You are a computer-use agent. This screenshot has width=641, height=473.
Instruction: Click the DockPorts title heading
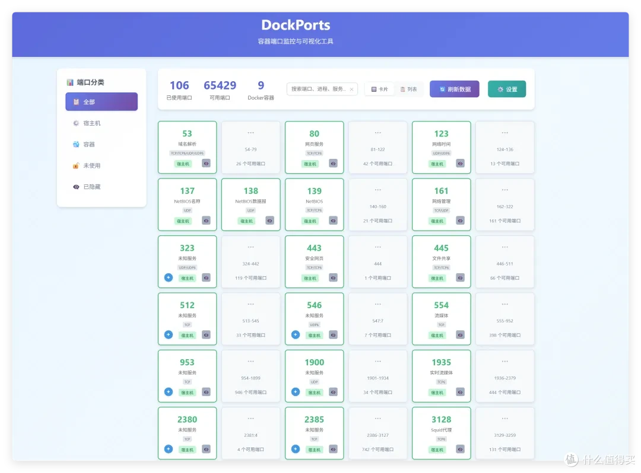click(296, 25)
